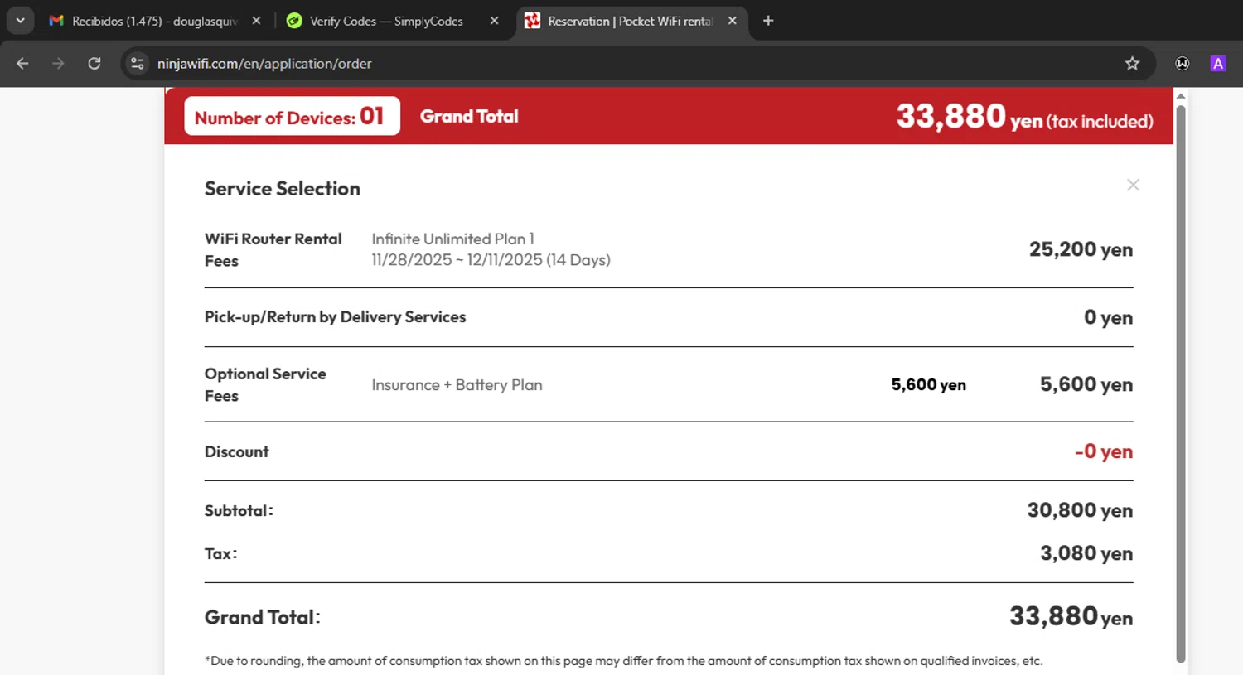Viewport: 1243px width, 675px height.
Task: Click the 'Insurance + Battery Plan' text
Action: [457, 385]
